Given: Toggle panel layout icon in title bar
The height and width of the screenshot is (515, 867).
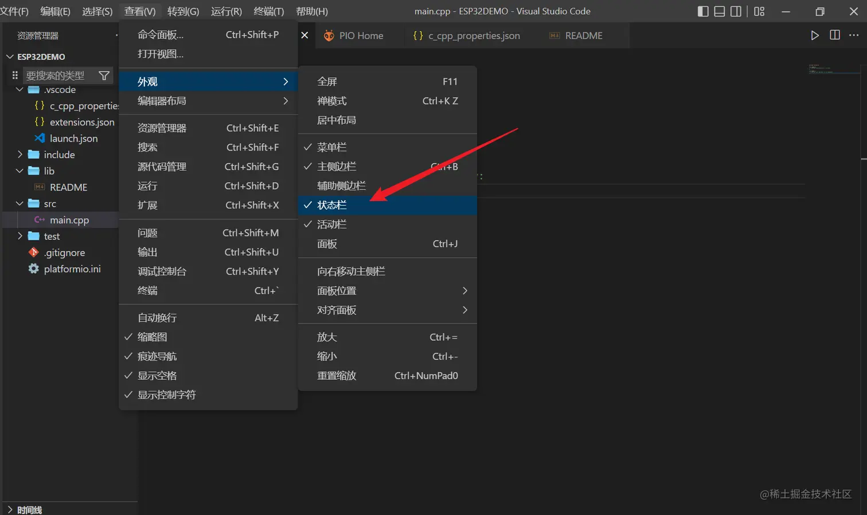Looking at the screenshot, I should pos(720,11).
